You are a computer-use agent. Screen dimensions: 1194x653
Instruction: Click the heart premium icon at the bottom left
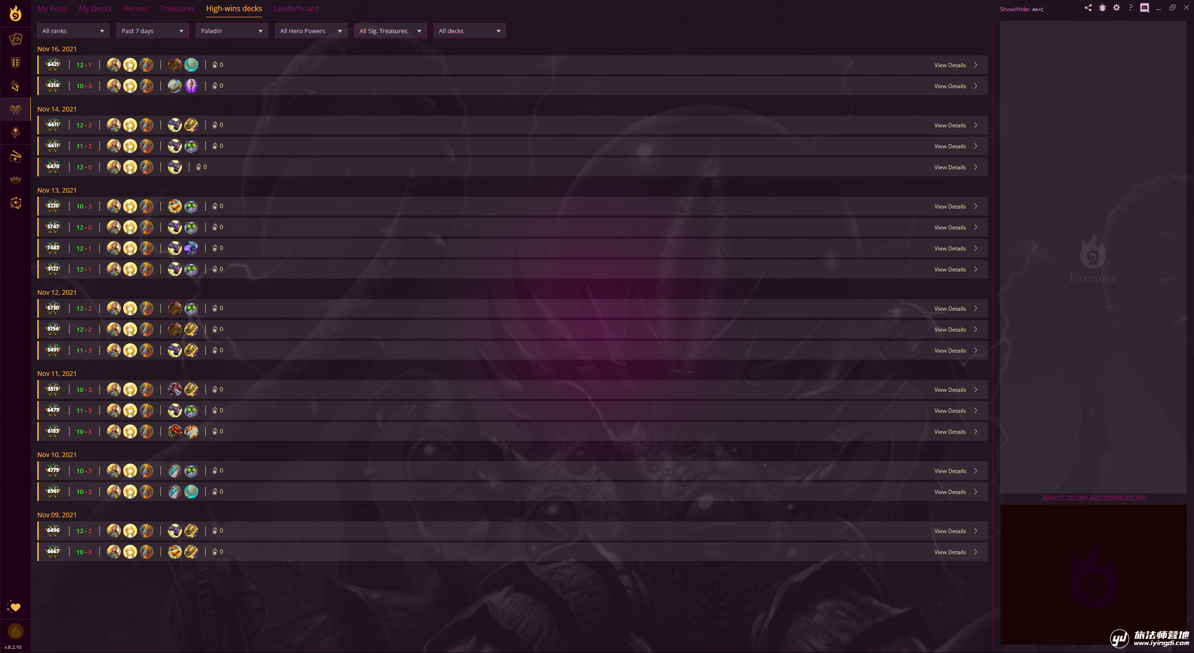tap(15, 607)
